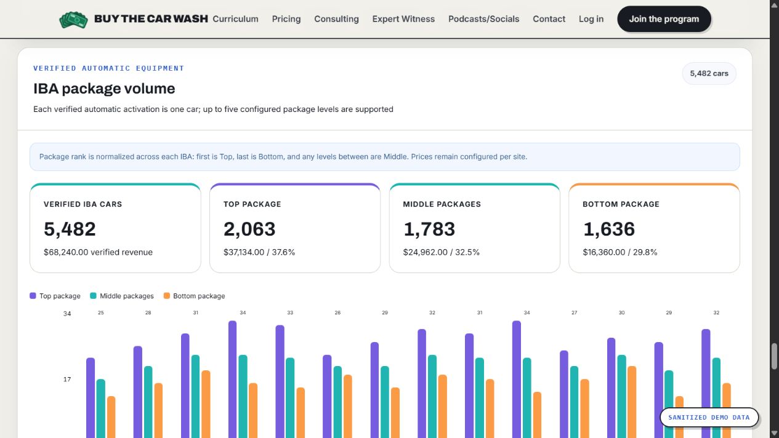
Task: Select the teal Middle packages legend swatch
Action: tap(93, 296)
